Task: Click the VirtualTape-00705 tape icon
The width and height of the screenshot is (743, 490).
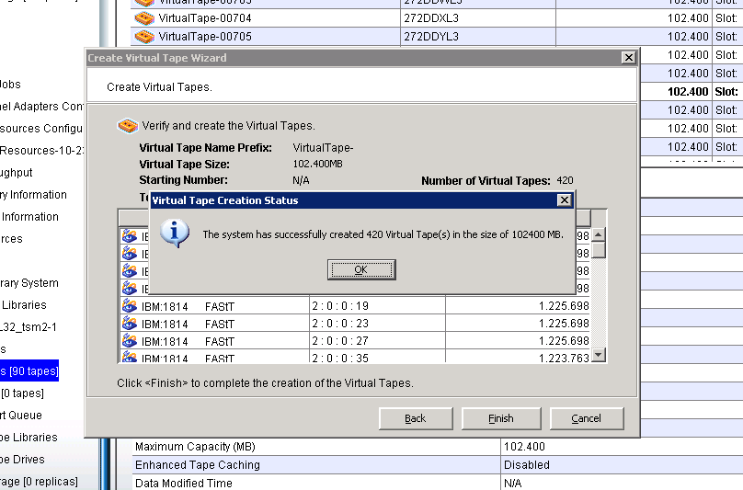Action: [x=144, y=37]
